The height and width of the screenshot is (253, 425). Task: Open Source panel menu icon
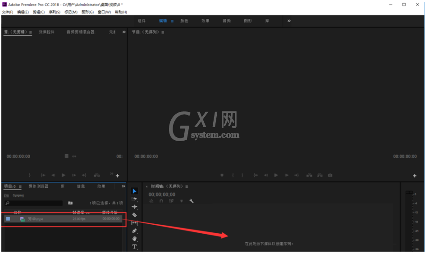[x=30, y=32]
